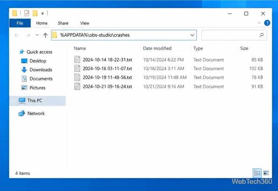
Task: Click the Pictures photo icon
Action: pos(24,87)
